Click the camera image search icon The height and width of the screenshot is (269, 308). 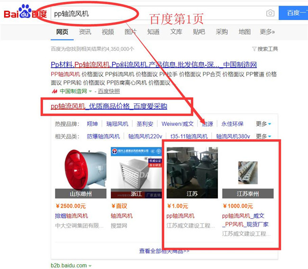[270, 13]
